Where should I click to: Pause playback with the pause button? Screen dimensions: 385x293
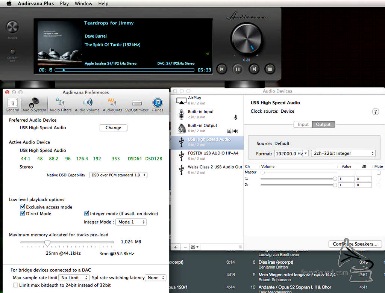point(238,69)
